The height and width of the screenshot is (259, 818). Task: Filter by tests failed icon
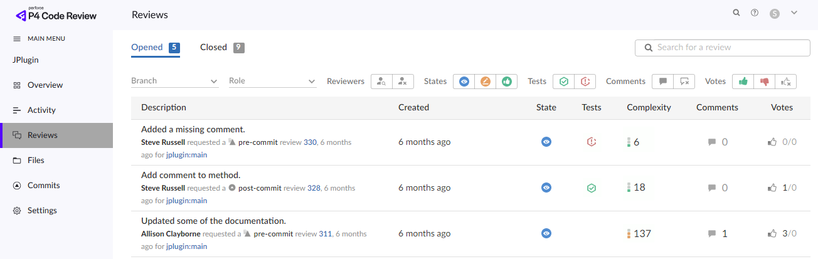click(x=585, y=82)
